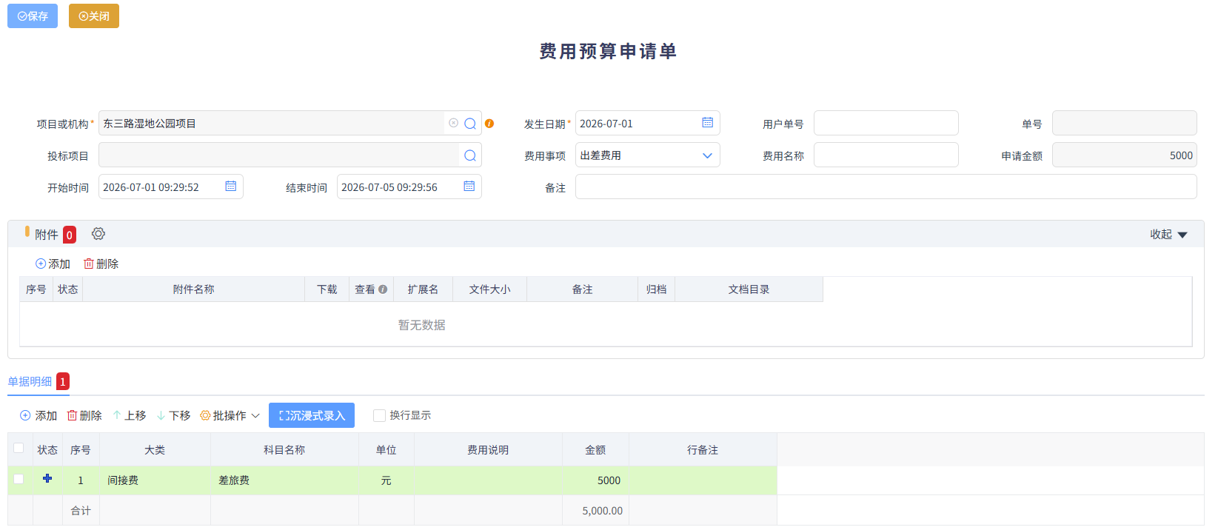The image size is (1218, 530).
Task: Click the 行备注 column header
Action: point(703,450)
